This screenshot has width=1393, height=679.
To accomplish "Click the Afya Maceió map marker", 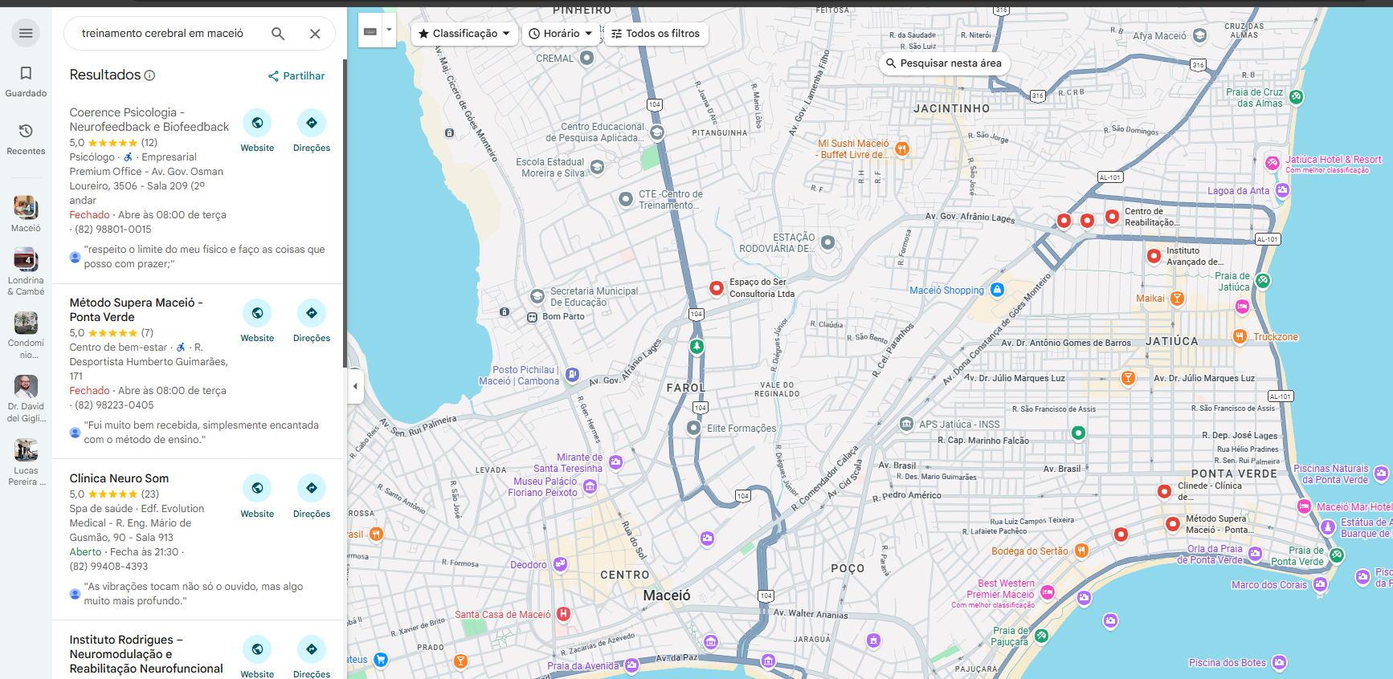I will click(x=1199, y=35).
